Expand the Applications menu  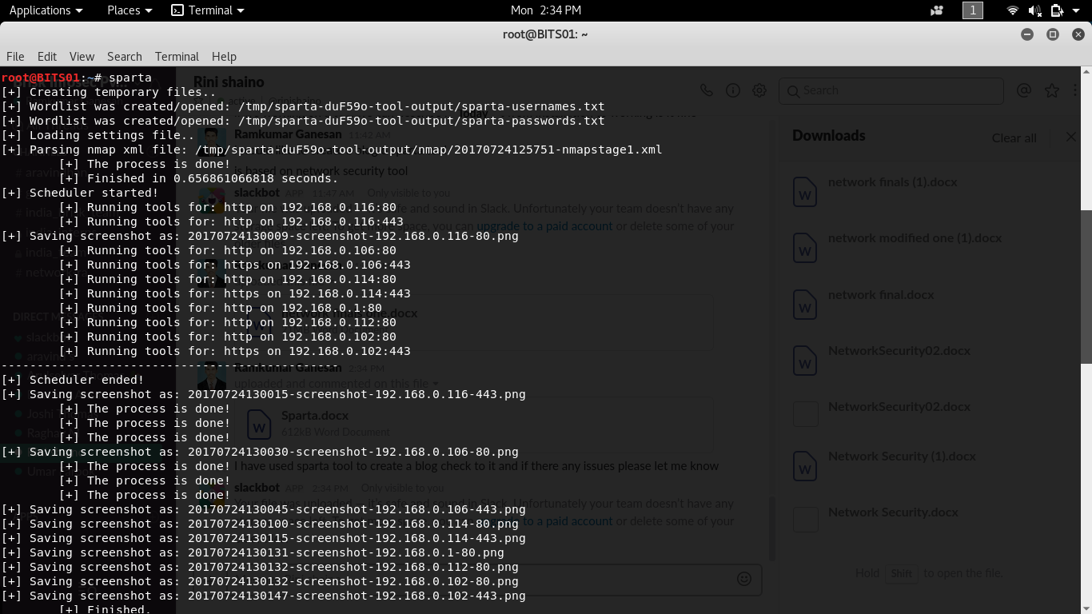point(46,10)
